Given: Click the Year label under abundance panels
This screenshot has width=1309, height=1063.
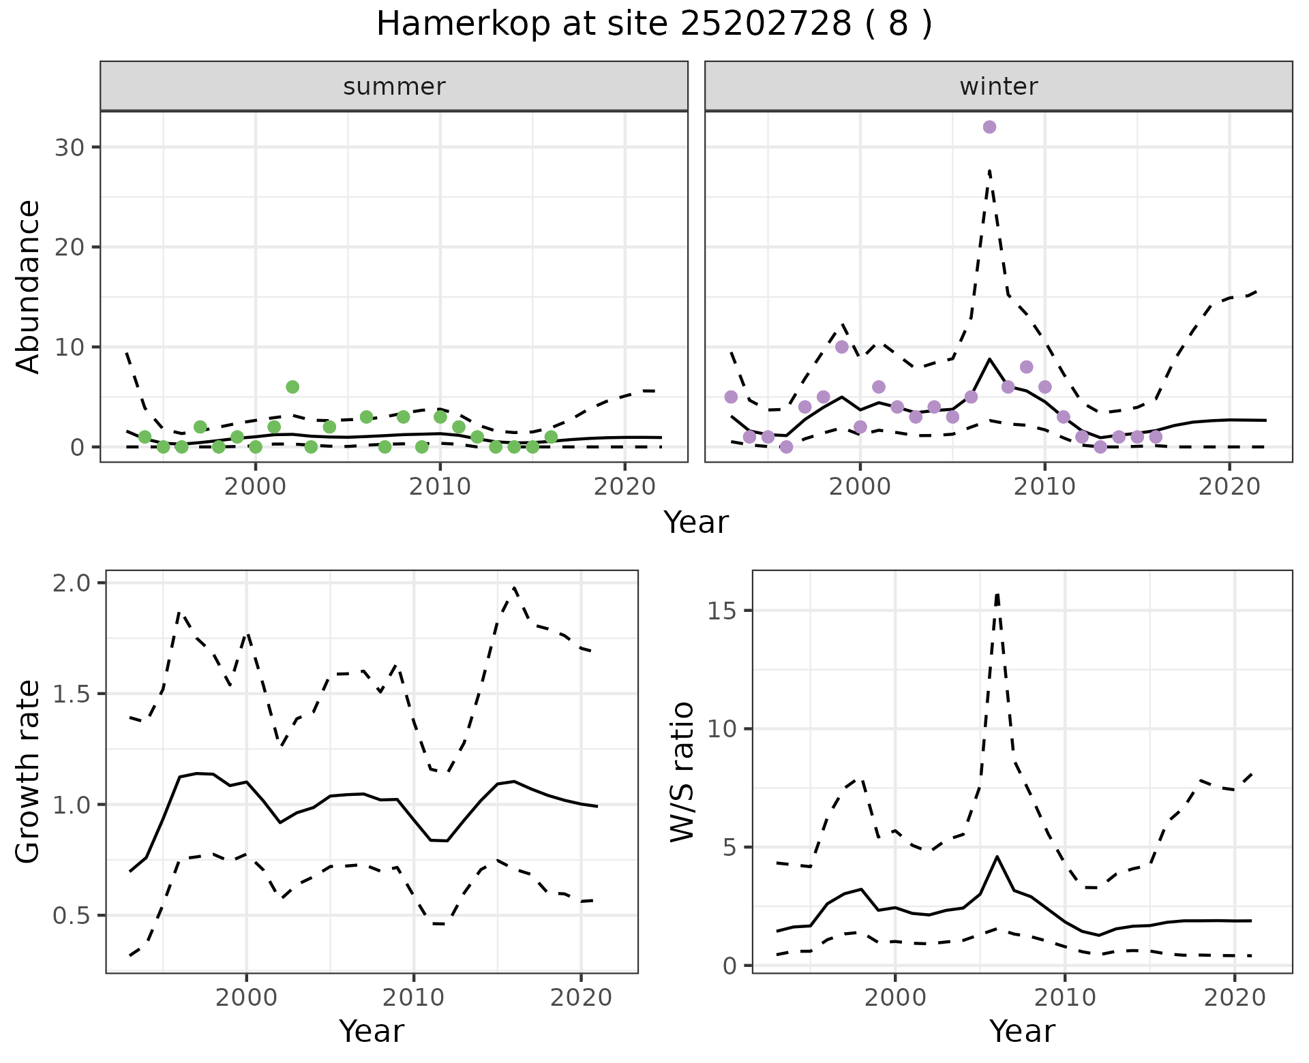Looking at the screenshot, I should coord(695,523).
